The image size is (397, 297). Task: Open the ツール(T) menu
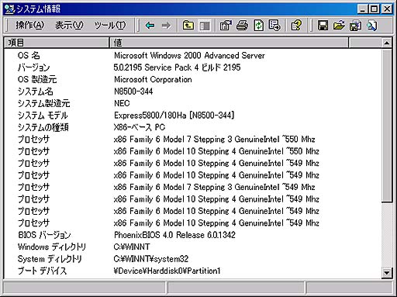click(110, 26)
